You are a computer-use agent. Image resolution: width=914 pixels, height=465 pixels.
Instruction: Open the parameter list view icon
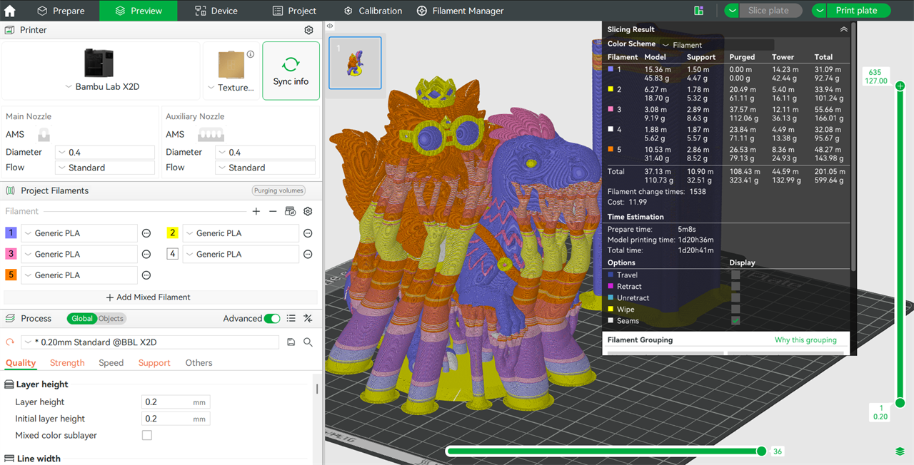pos(291,319)
